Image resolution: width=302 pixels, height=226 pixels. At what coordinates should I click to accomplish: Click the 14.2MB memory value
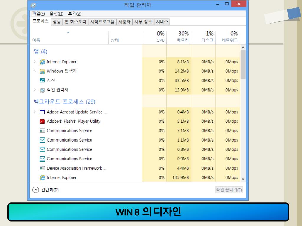click(182, 71)
